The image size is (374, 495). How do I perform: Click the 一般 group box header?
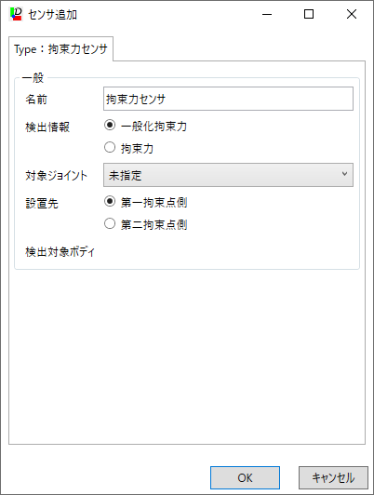[x=33, y=77]
